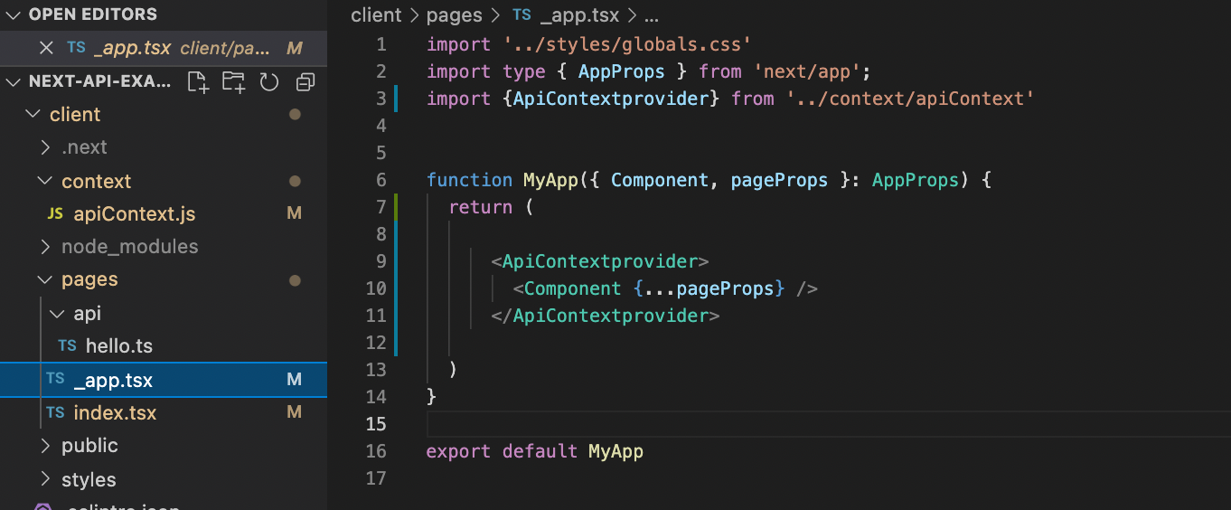
Task: Click the breadcrumb ellipsis segment
Action: tap(650, 15)
